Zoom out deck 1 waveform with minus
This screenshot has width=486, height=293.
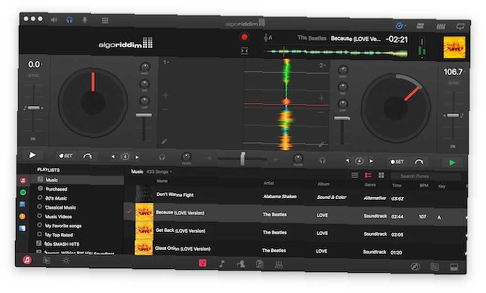coord(166,109)
